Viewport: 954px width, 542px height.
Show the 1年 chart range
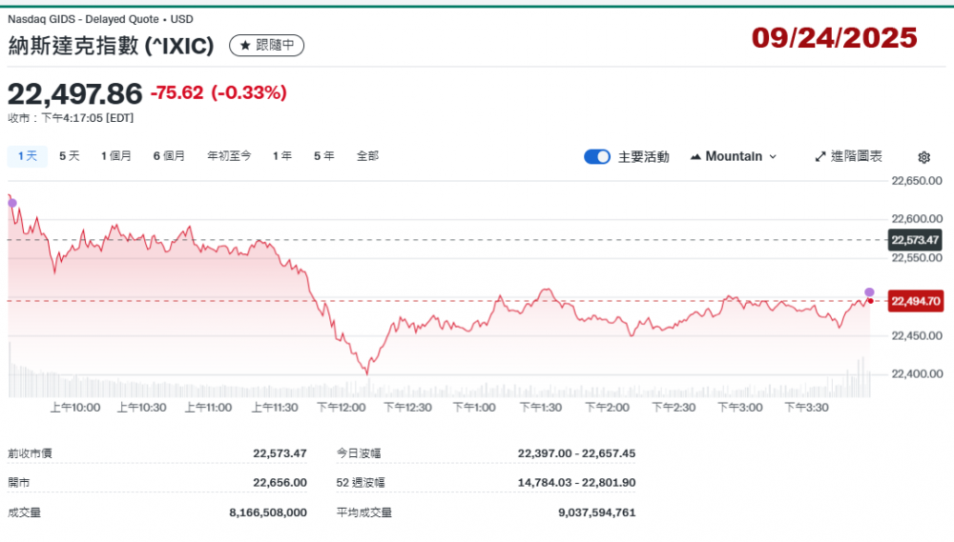(x=281, y=155)
